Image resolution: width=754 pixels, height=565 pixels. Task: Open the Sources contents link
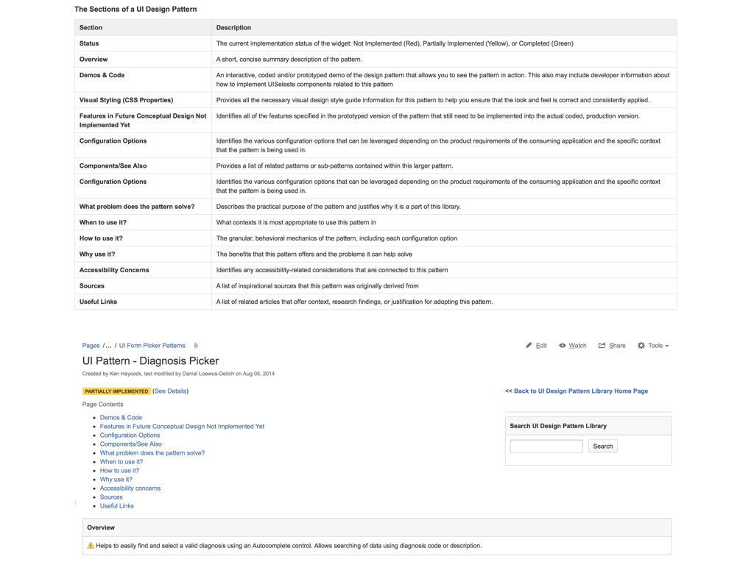click(111, 497)
